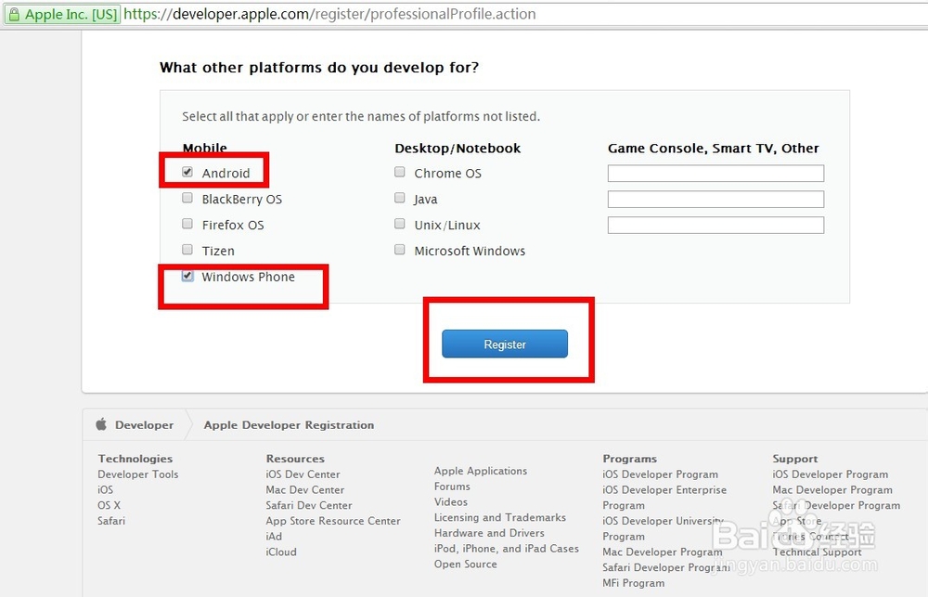Check the BlackBerry OS checkbox
The width and height of the screenshot is (928, 597).
coord(188,199)
